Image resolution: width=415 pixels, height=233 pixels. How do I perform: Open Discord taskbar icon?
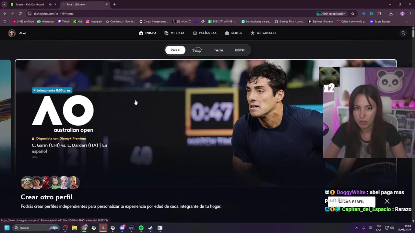click(122, 228)
